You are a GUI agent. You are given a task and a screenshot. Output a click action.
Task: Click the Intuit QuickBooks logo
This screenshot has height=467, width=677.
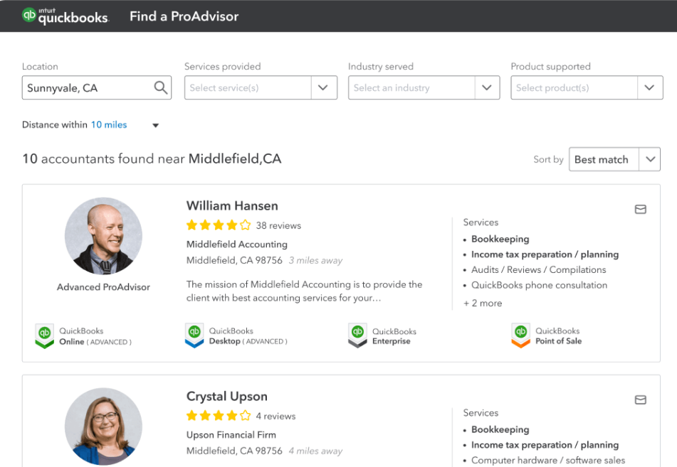click(x=65, y=16)
